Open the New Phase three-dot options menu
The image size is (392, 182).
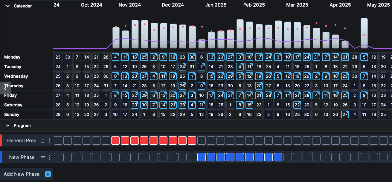coord(49,157)
